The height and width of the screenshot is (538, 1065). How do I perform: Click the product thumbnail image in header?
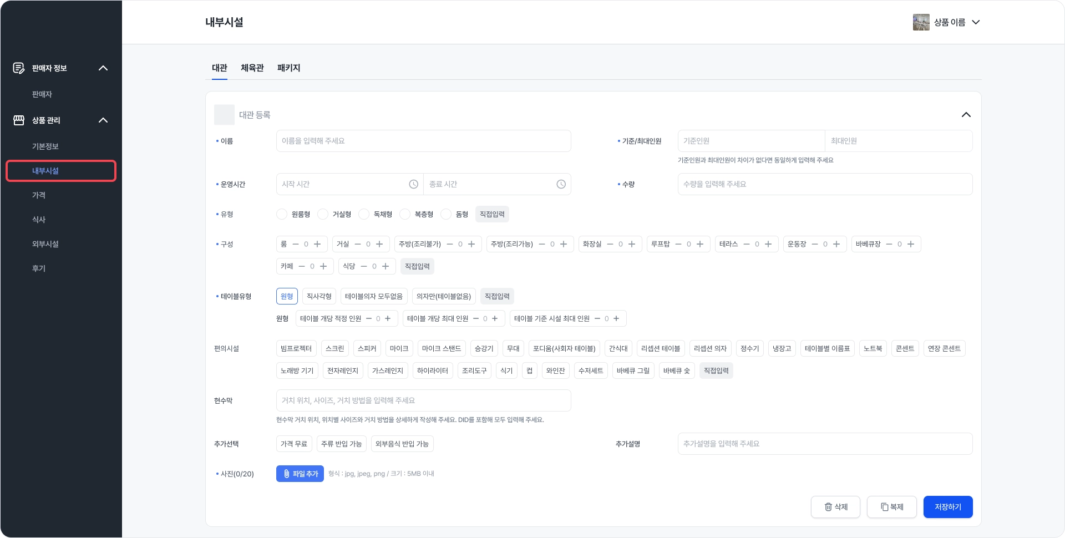921,22
